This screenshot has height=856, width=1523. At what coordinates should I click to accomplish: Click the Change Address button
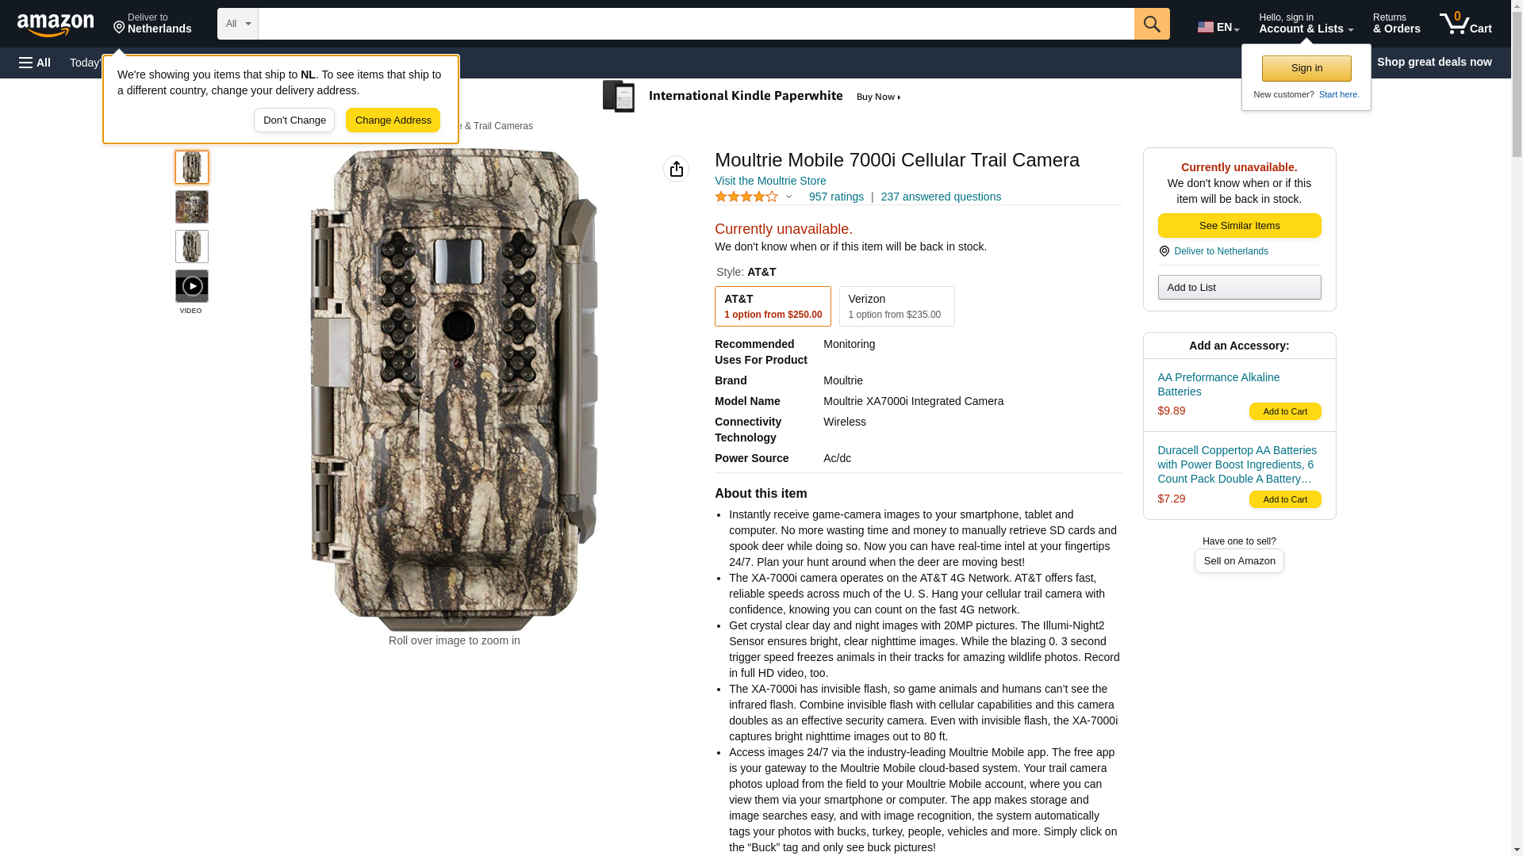[x=393, y=120]
